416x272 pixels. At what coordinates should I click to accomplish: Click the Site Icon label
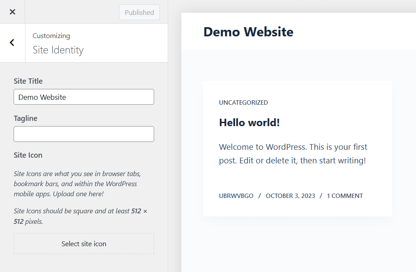coord(28,155)
